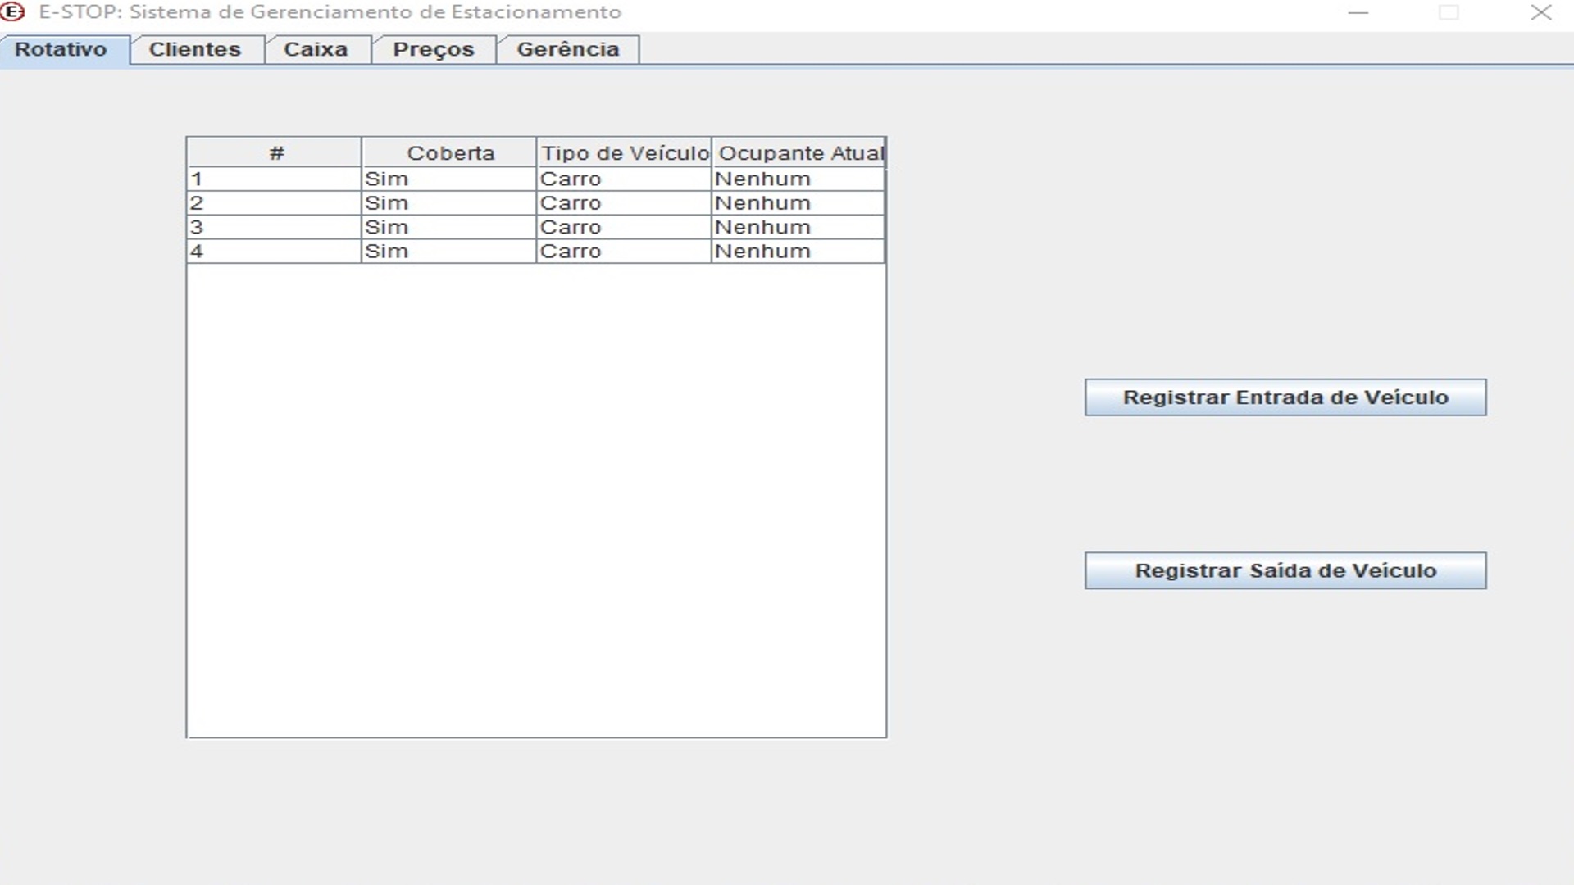Select parking spot row 2 in the table

coord(275,202)
